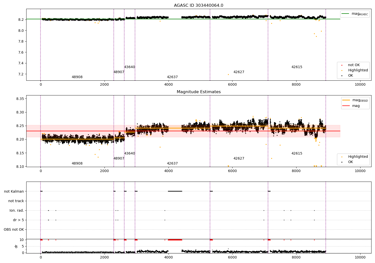Click the 7.2 y-axis tick label
Screen dimensions: 375x263
coord(21,74)
